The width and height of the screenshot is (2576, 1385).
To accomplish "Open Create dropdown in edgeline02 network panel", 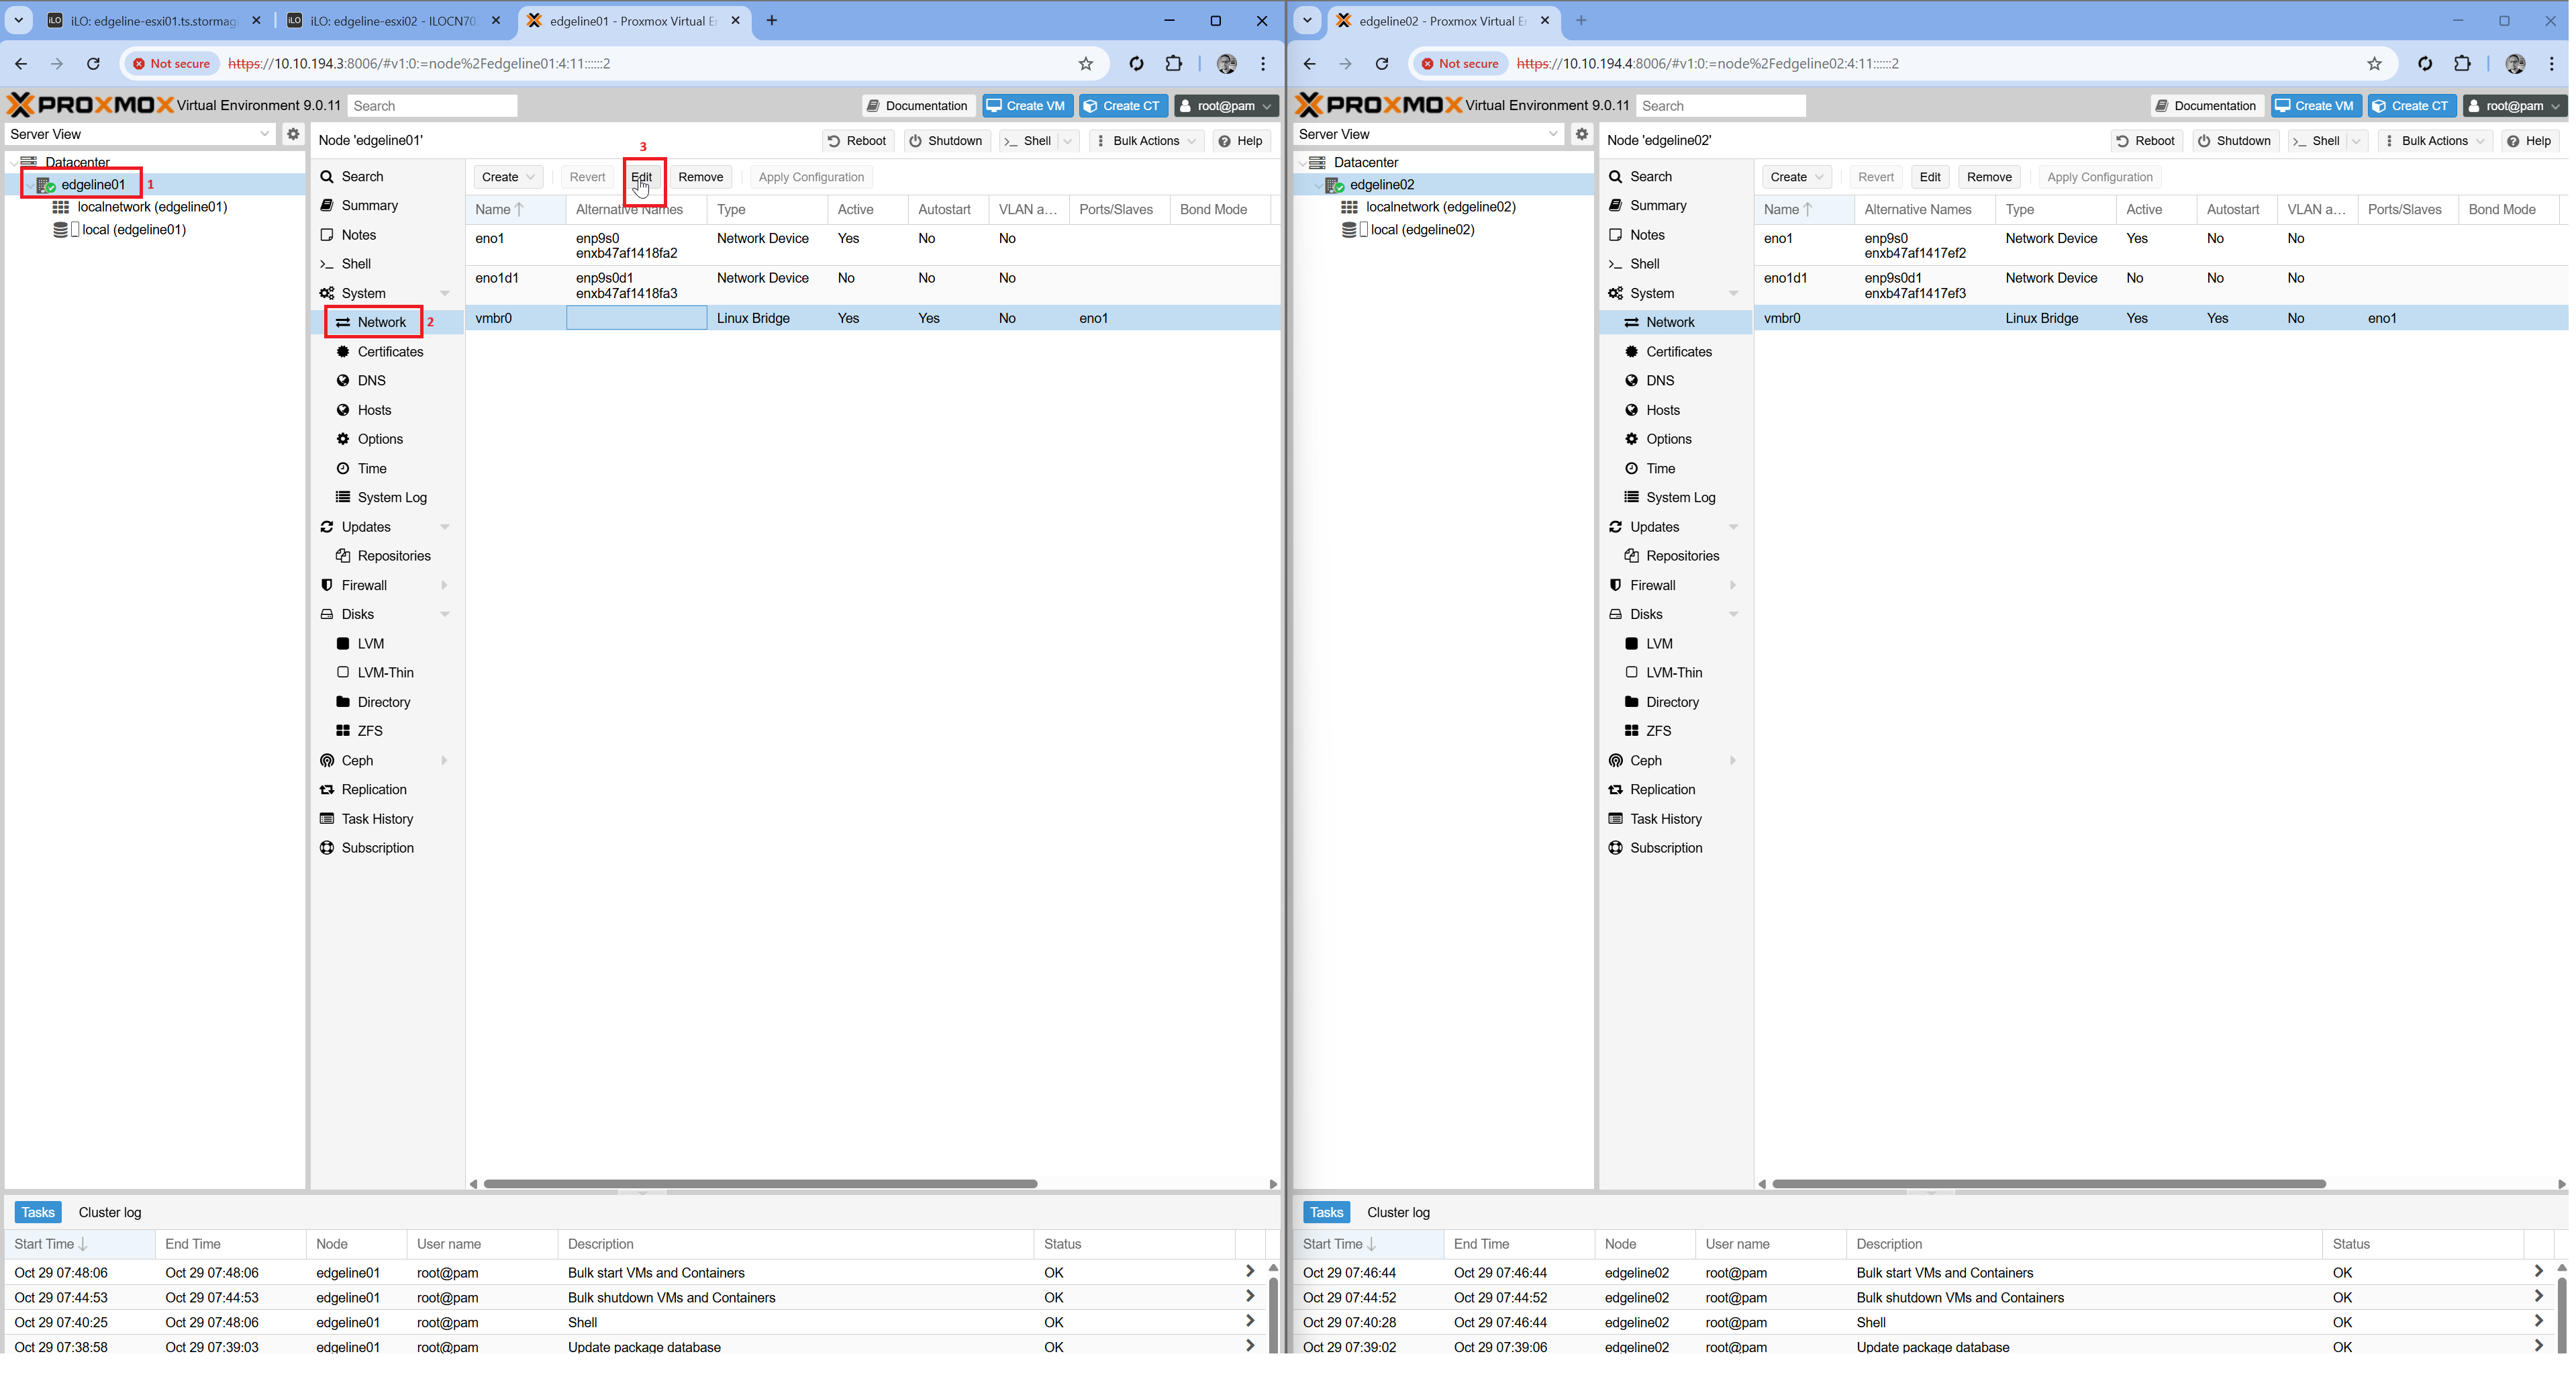I will (x=1796, y=177).
